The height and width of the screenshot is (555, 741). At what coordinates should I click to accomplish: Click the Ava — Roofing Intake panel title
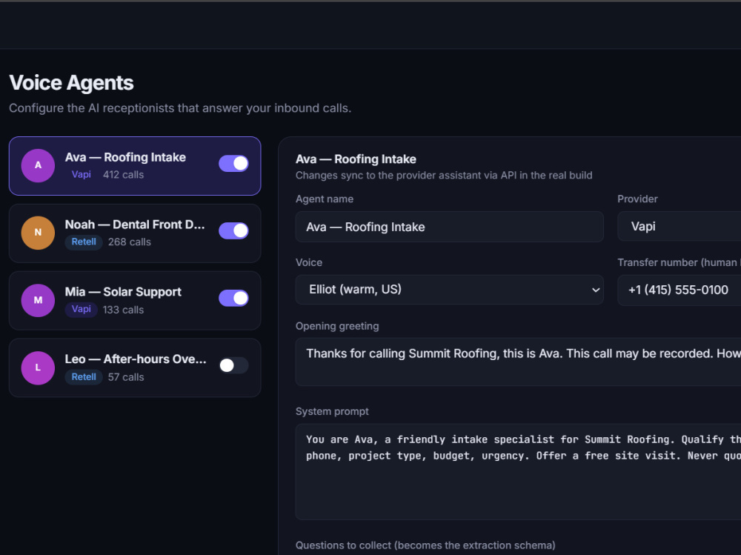click(356, 159)
